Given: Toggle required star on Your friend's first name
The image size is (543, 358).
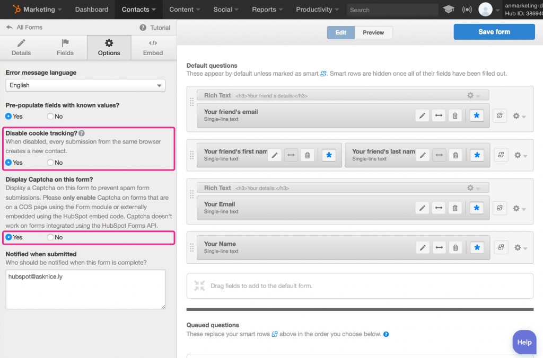Looking at the screenshot, I should [329, 155].
